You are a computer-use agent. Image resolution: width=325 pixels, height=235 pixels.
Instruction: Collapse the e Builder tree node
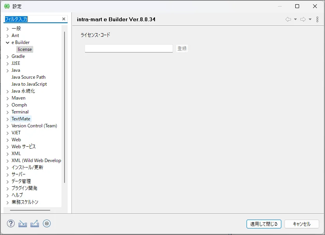(x=7, y=43)
